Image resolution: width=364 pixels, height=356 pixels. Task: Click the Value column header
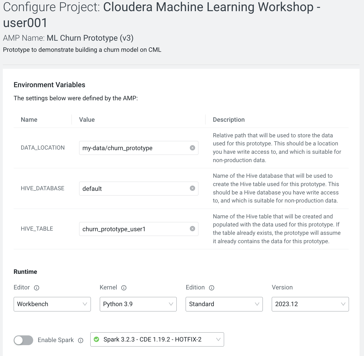[x=87, y=120]
